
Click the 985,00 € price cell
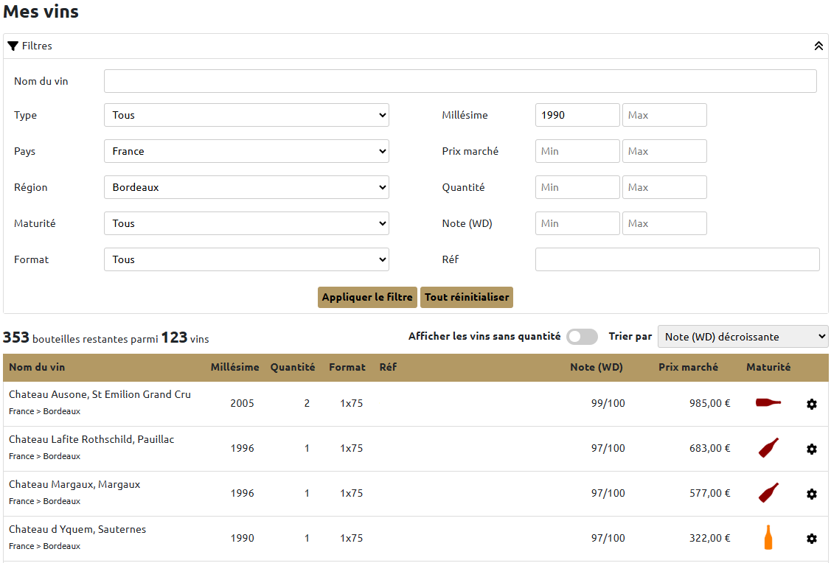pyautogui.click(x=709, y=403)
